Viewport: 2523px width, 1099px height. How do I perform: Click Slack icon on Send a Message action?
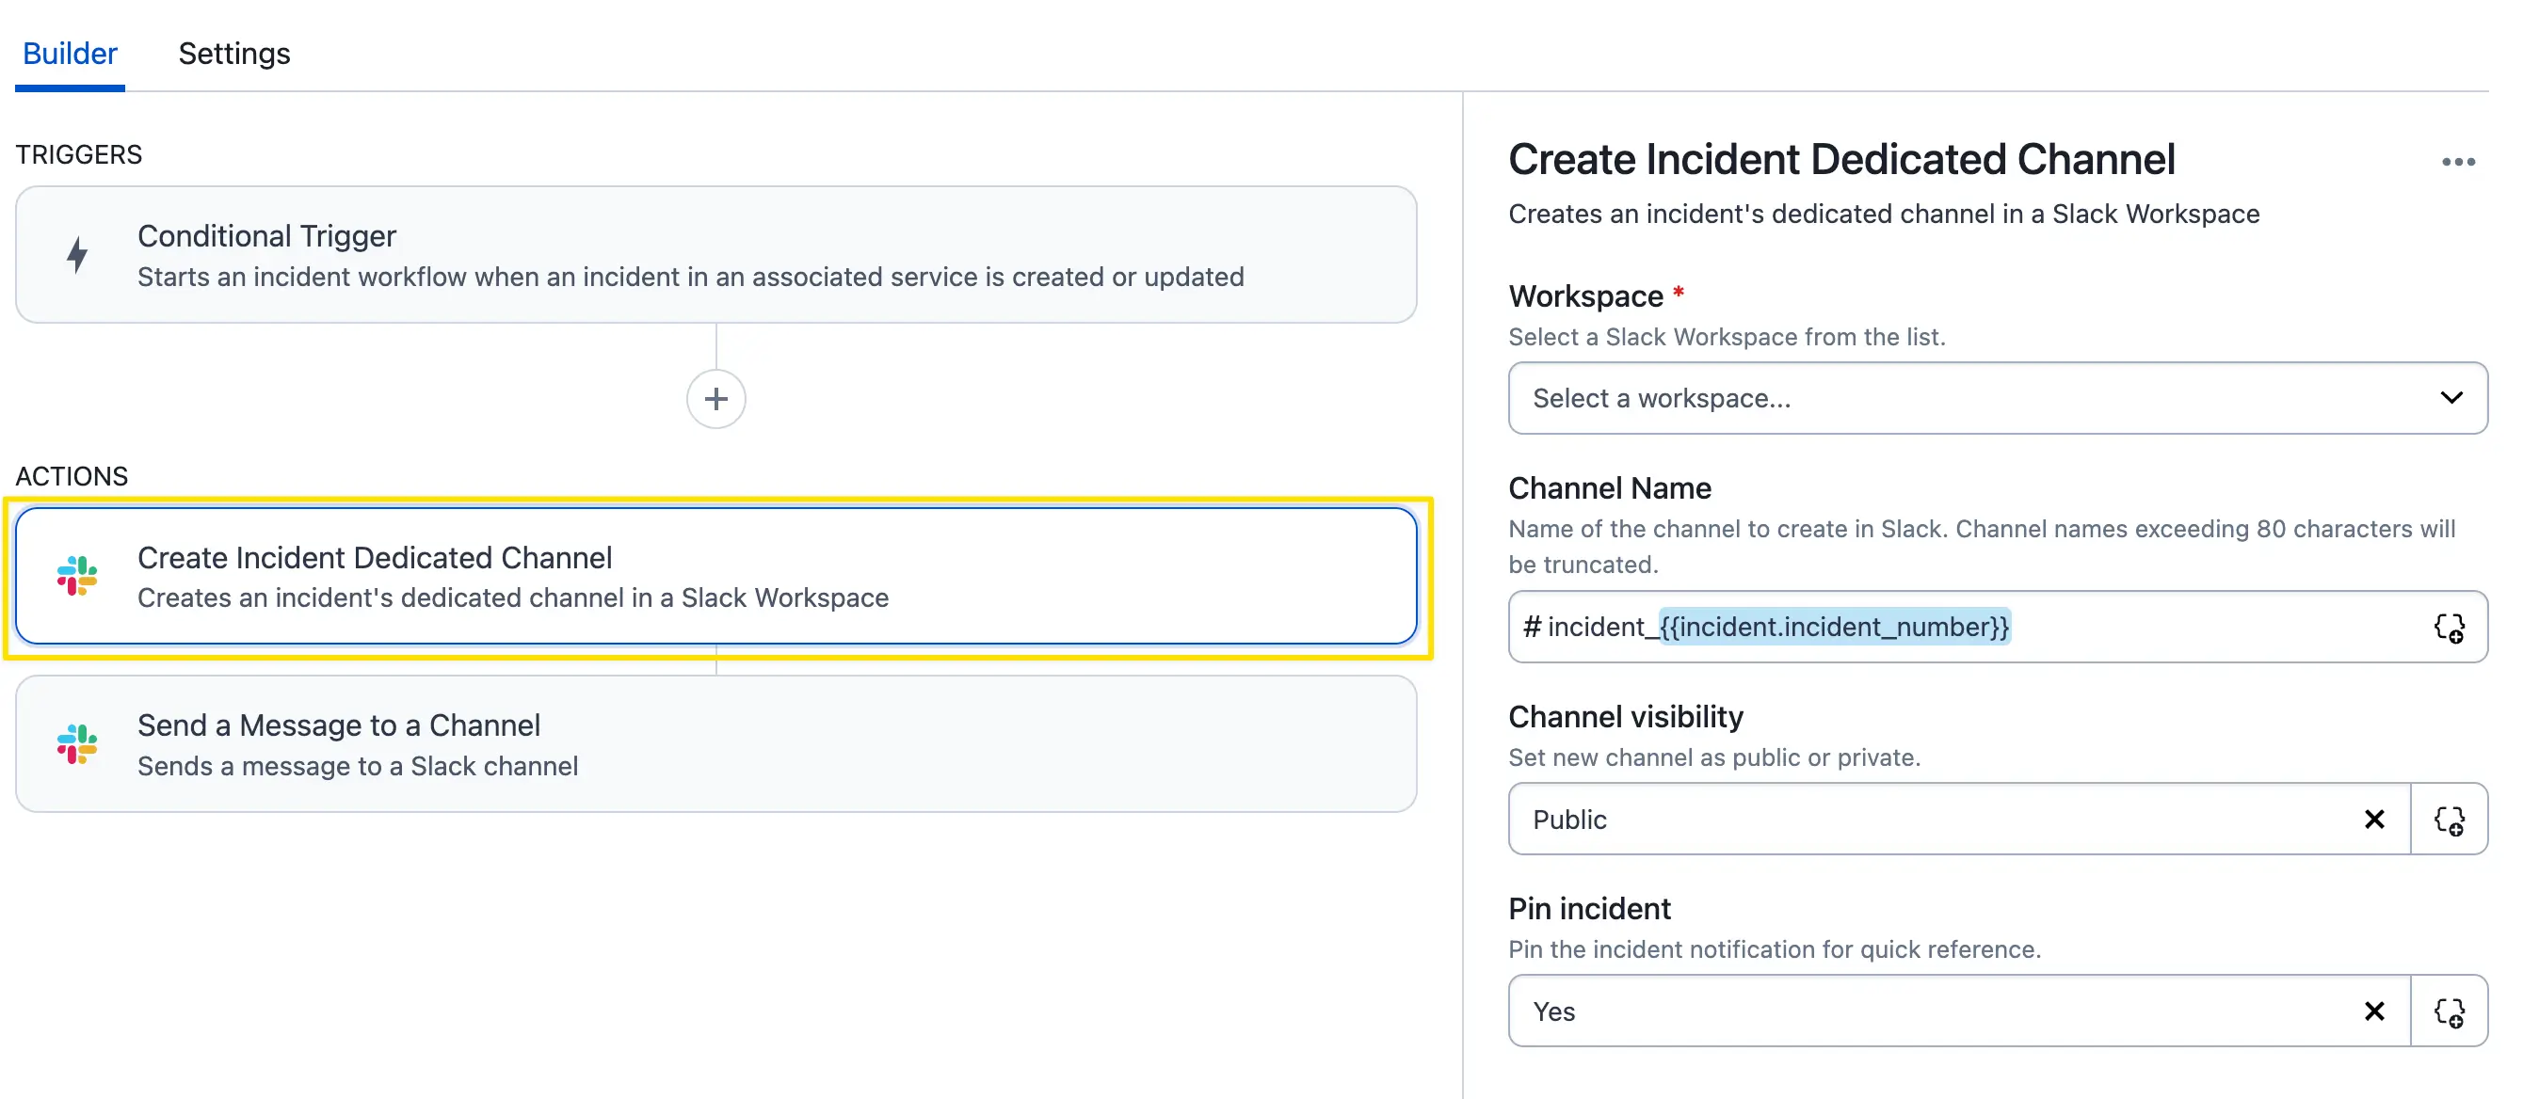(x=77, y=743)
